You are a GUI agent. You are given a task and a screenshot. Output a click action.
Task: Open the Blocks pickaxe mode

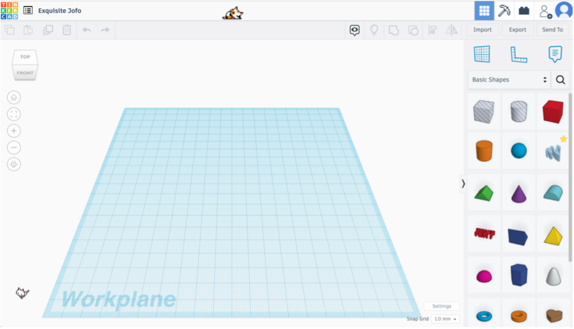[x=504, y=11]
